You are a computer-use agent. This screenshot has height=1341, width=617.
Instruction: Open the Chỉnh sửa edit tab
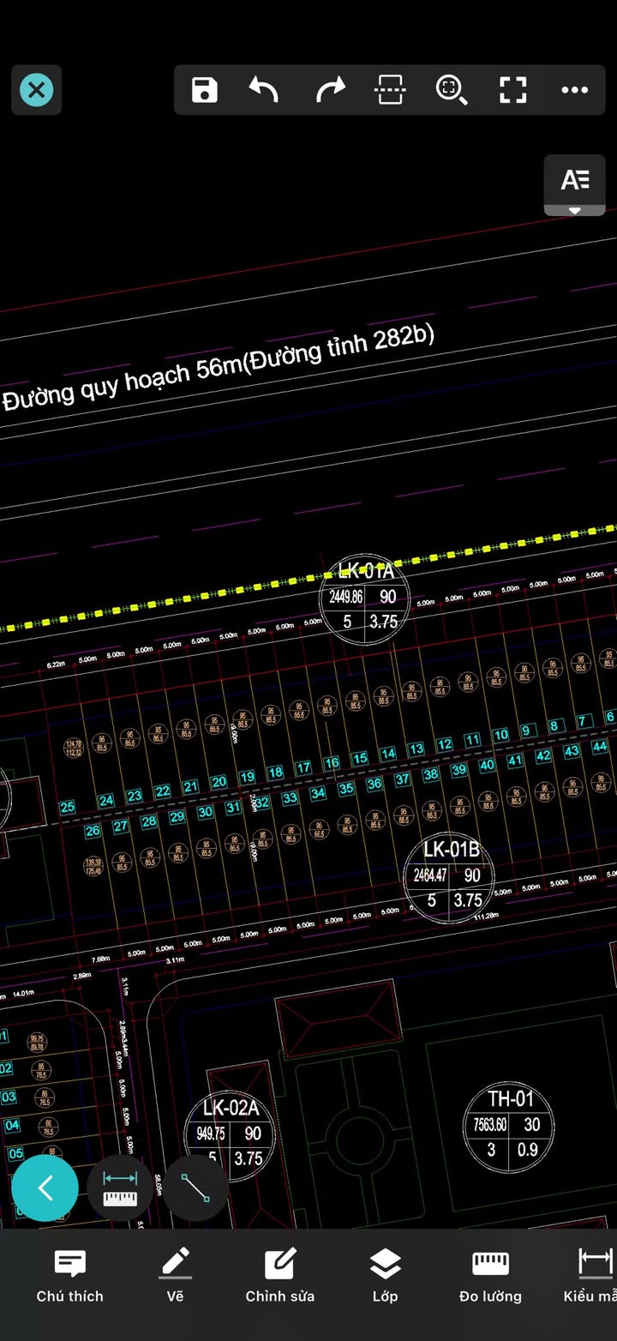279,1275
